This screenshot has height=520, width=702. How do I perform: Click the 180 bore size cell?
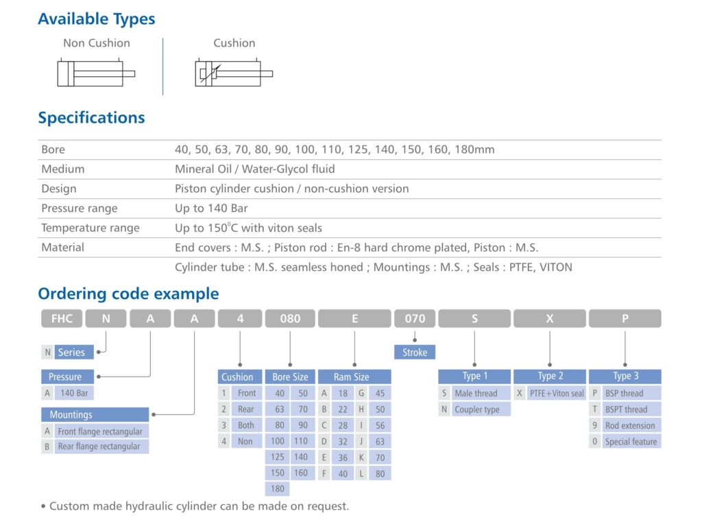click(x=279, y=489)
